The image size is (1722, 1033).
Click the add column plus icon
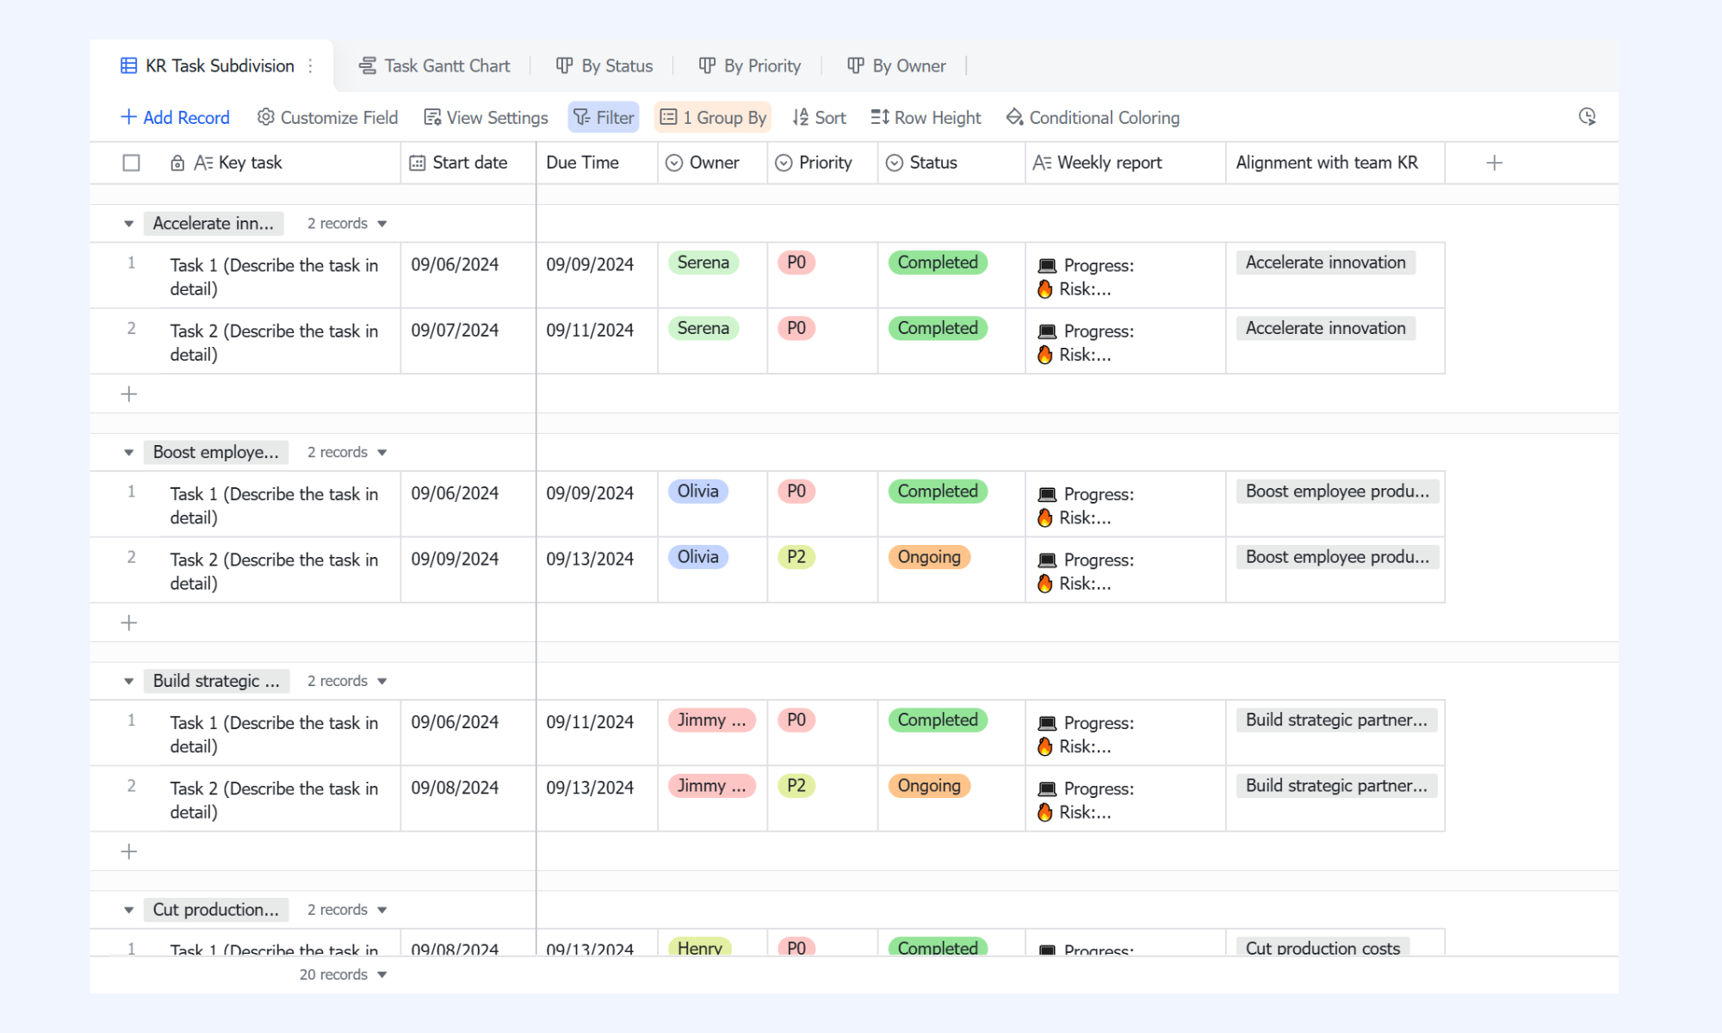(1495, 163)
